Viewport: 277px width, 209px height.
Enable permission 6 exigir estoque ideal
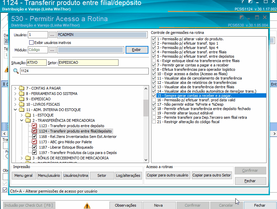pos(154,61)
